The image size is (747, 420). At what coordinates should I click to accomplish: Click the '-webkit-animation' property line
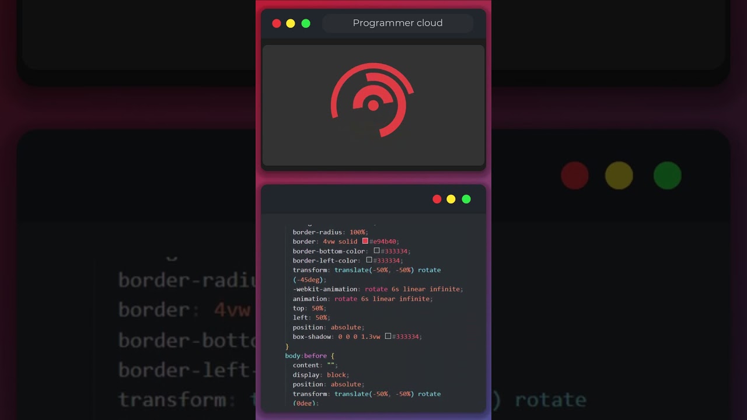[x=378, y=289]
